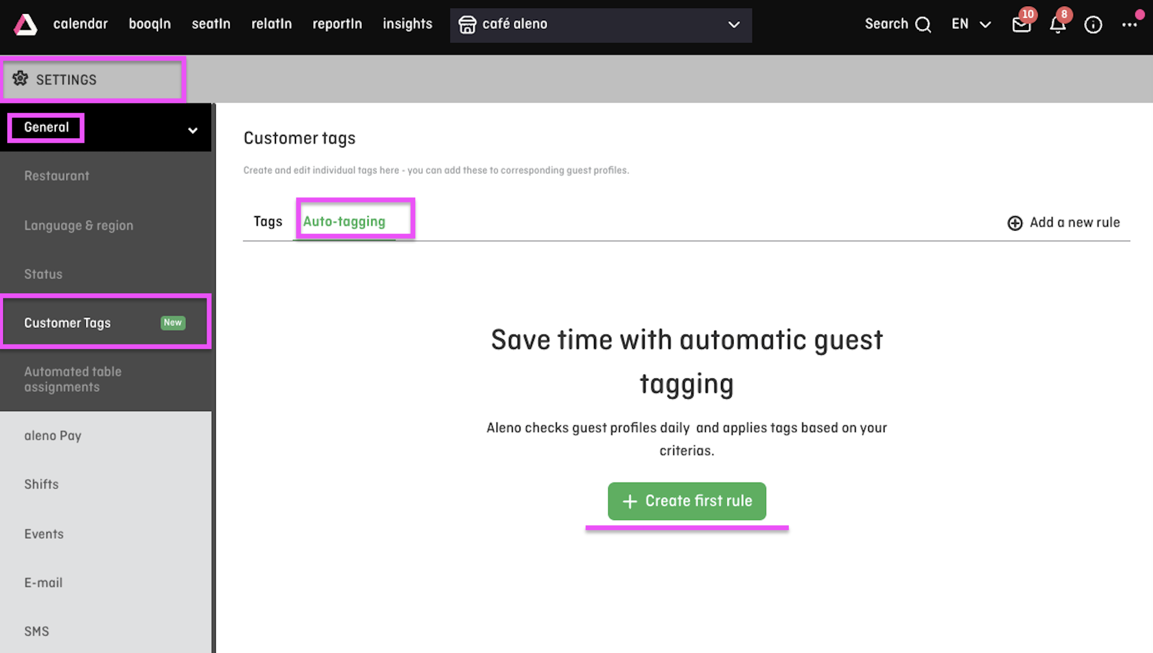Click the plus circle next to Add a new rule

[1014, 223]
